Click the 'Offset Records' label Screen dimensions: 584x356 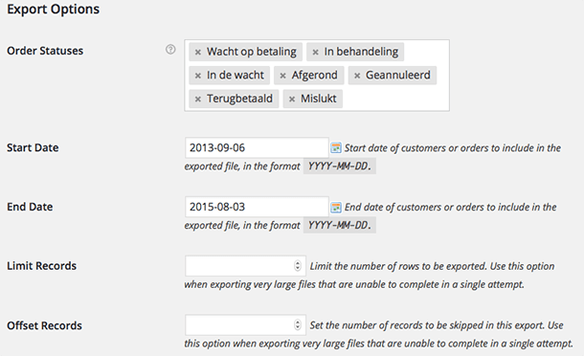point(44,325)
